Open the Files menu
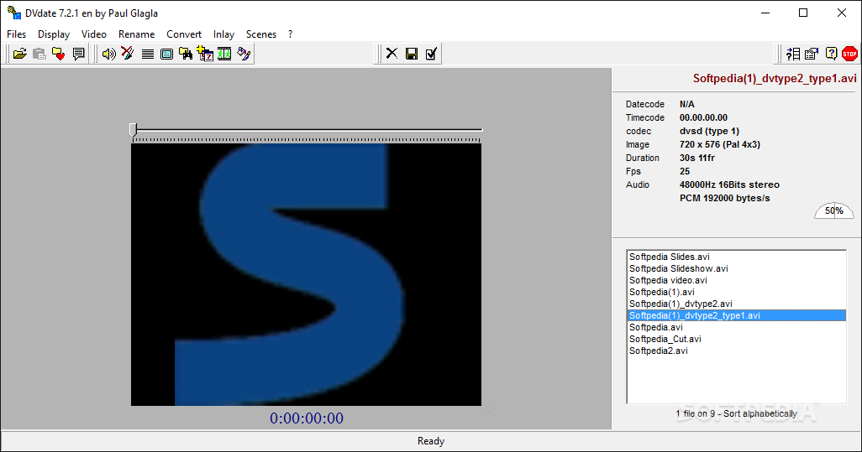This screenshot has width=862, height=452. coord(17,34)
